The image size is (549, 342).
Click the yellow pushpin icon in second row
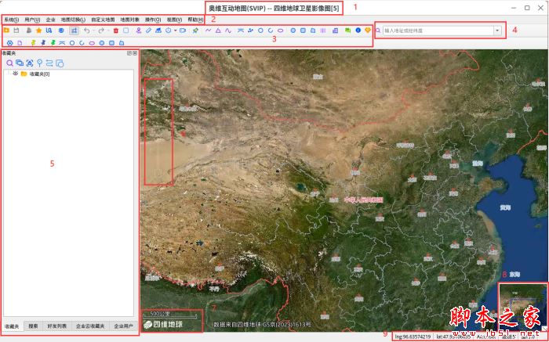[33, 43]
